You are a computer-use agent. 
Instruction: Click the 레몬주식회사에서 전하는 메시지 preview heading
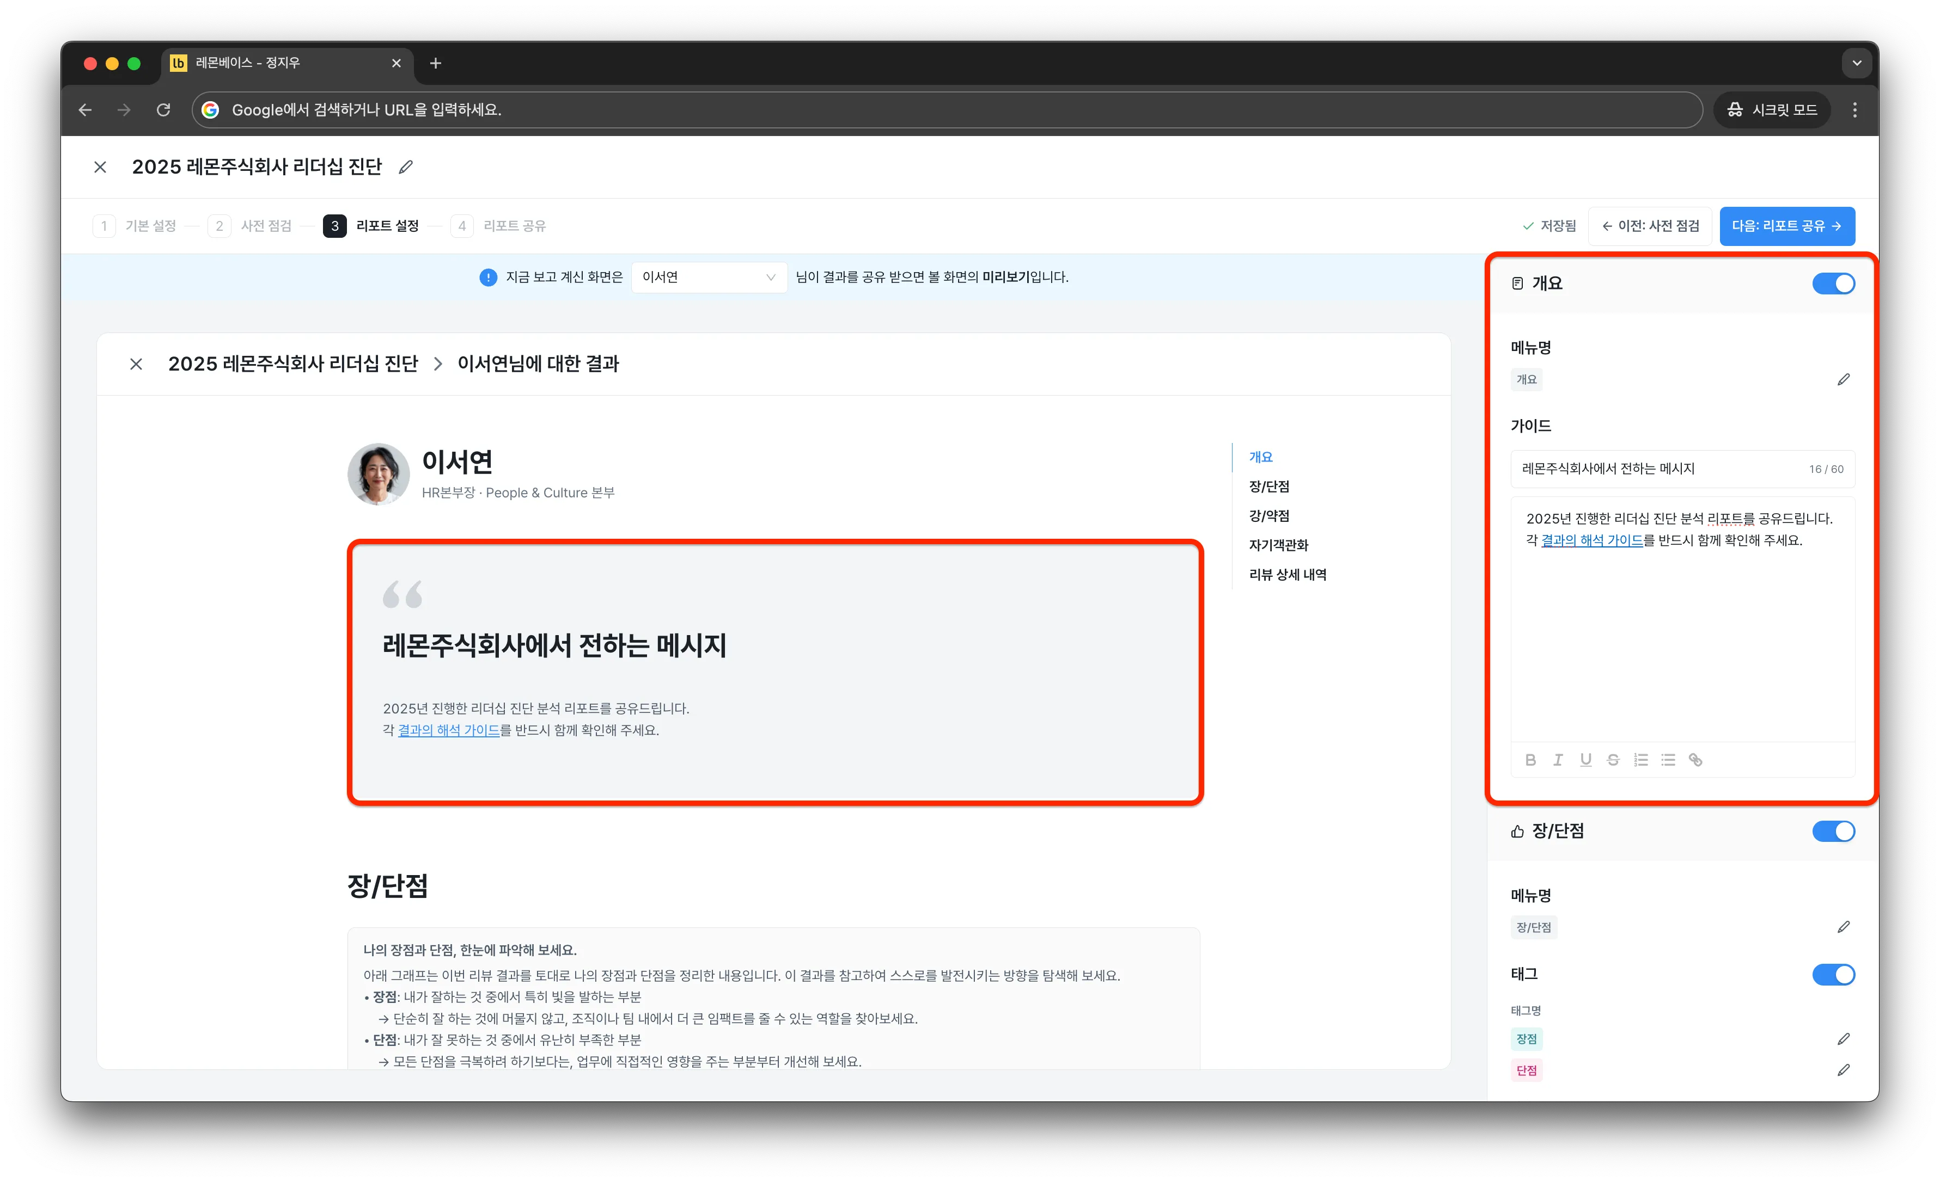(554, 645)
